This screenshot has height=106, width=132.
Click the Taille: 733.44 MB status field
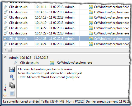[x=53, y=101]
